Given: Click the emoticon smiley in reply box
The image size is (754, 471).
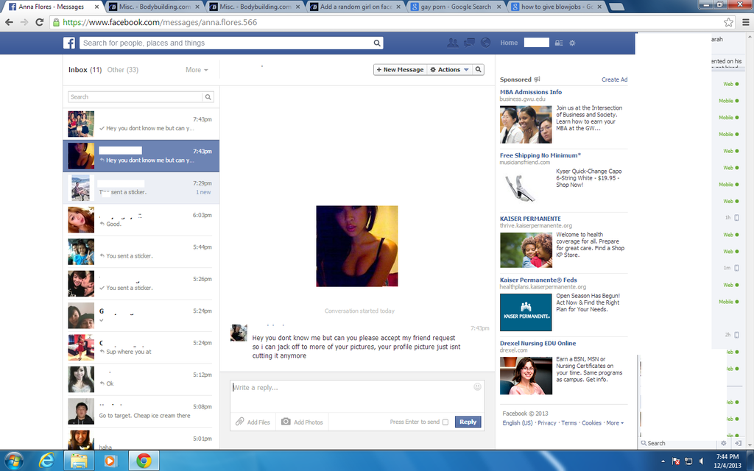Looking at the screenshot, I should [477, 387].
